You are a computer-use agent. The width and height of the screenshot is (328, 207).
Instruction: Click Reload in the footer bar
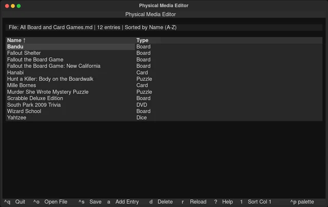click(x=198, y=202)
